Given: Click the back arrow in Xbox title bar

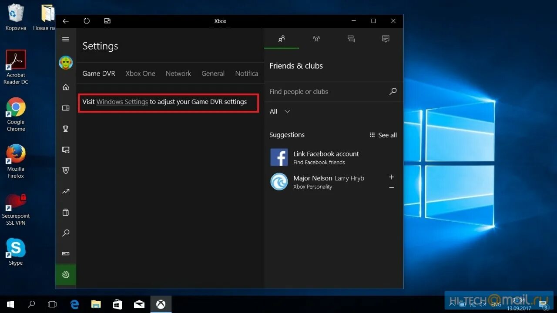Looking at the screenshot, I should point(66,21).
